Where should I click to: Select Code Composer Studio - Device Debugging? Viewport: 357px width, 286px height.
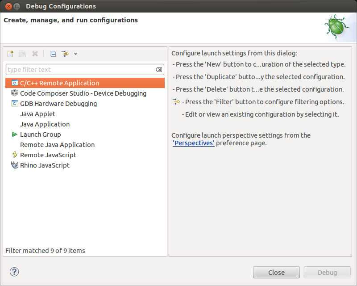(x=83, y=93)
